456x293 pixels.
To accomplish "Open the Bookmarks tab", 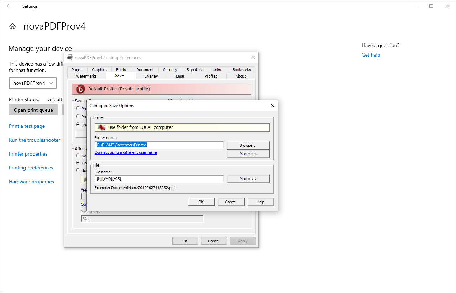I will tap(242, 70).
